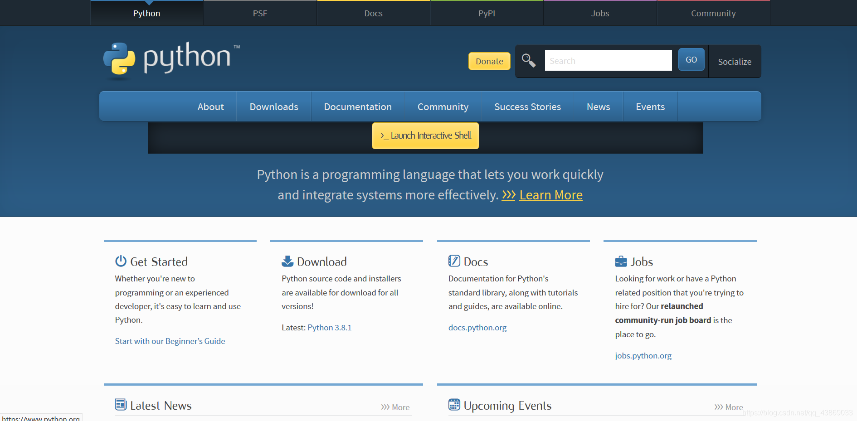Click the Donate button

coord(489,61)
